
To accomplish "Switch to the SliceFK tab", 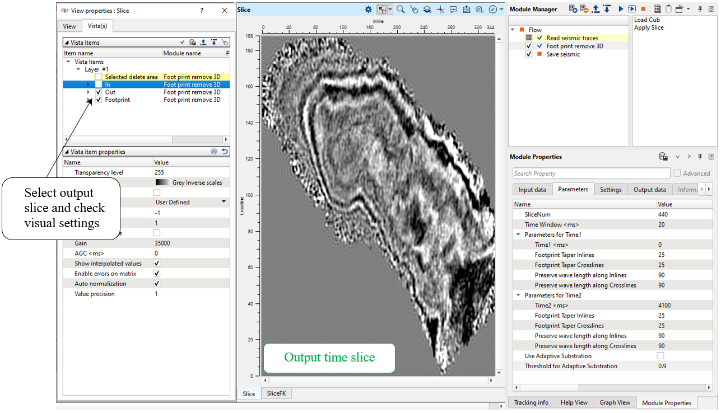I will pyautogui.click(x=276, y=394).
